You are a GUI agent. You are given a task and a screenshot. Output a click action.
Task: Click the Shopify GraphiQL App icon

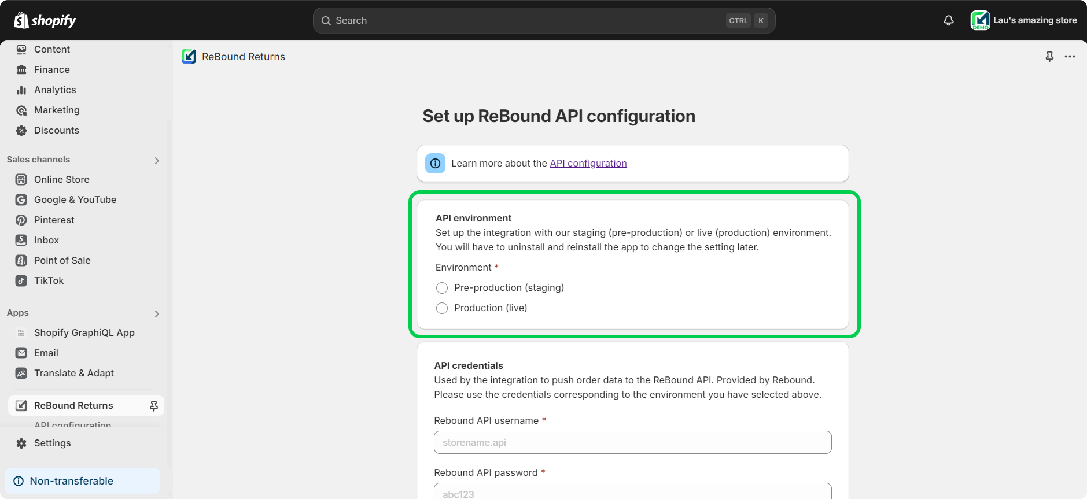tap(21, 332)
